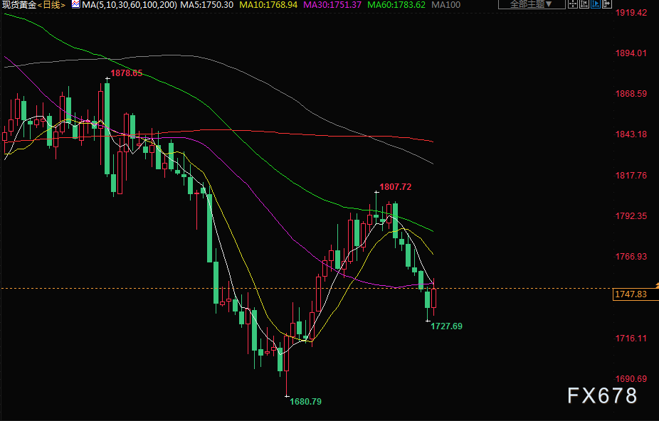The width and height of the screenshot is (659, 421).
Task: Click the 1766.93 price axis value
Action: click(x=631, y=257)
